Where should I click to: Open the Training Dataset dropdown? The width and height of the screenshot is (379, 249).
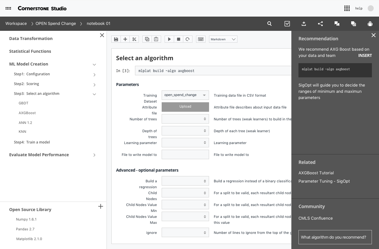[x=185, y=95]
